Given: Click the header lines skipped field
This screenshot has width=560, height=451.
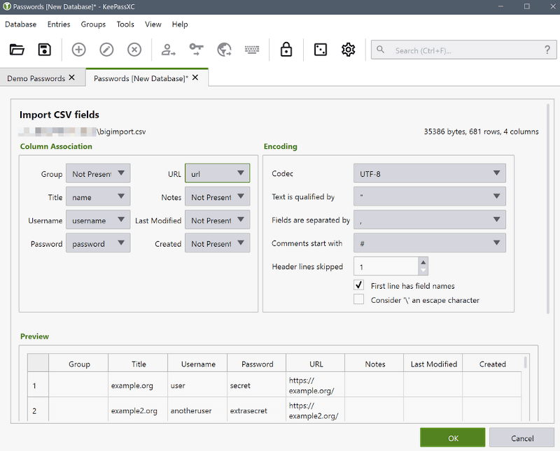Looking at the screenshot, I should (386, 266).
